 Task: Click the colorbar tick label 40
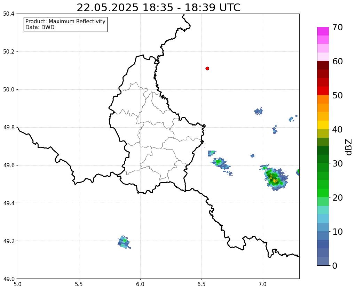point(338,129)
